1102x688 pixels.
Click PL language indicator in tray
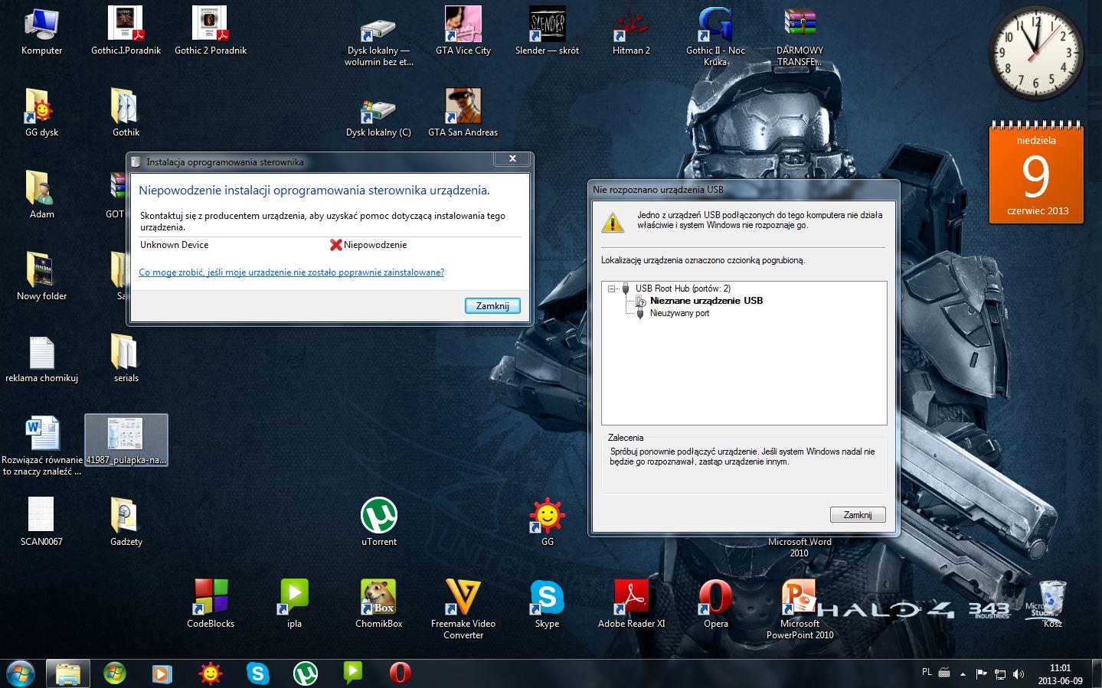tap(927, 672)
